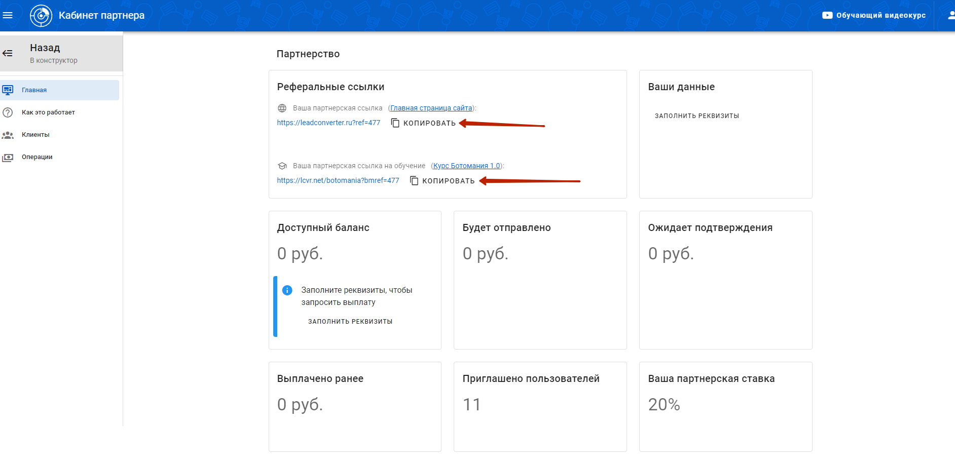Screen dimensions: 955x462
Task: Follow the Курс Ботомания 1.0 link
Action: coord(466,166)
